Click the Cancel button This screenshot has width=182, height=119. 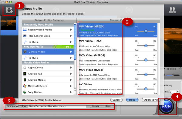116,100
